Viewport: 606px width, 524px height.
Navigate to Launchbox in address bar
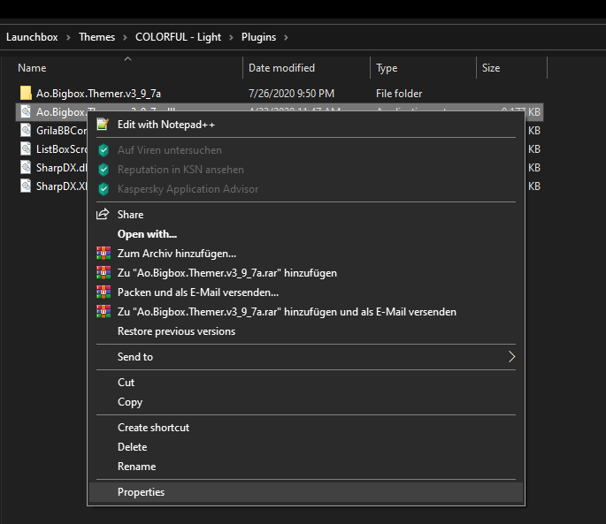32,37
